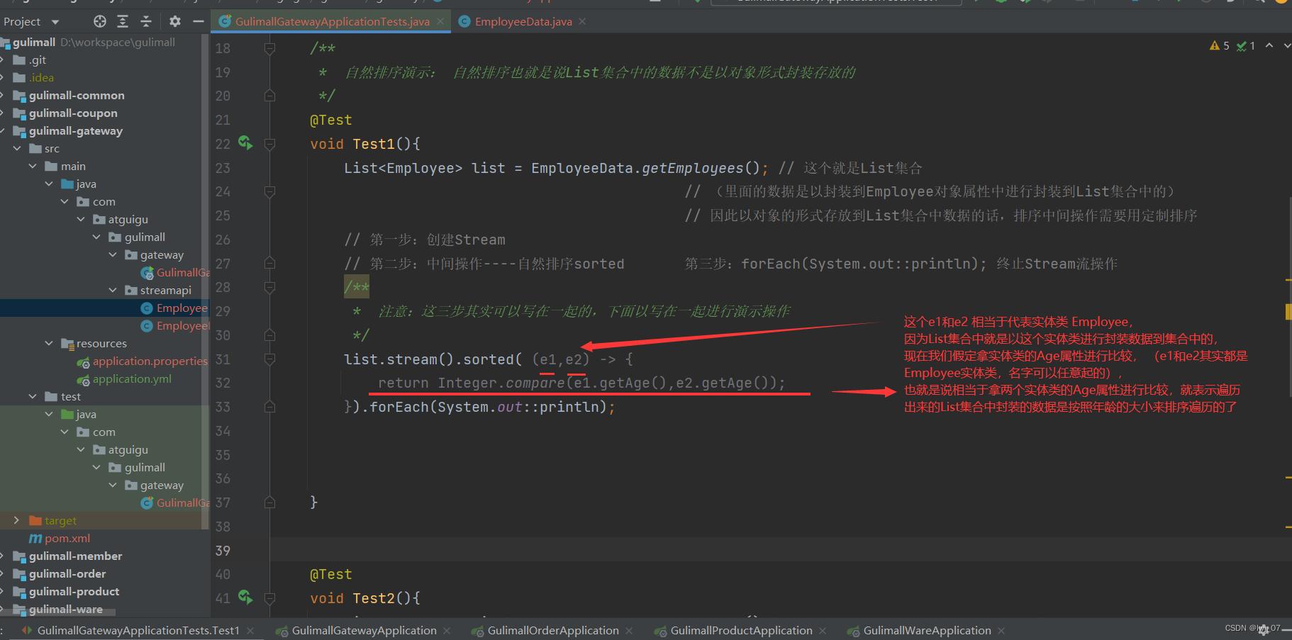This screenshot has width=1292, height=640.
Task: Toggle the code fold marker at line 18
Action: pos(269,48)
